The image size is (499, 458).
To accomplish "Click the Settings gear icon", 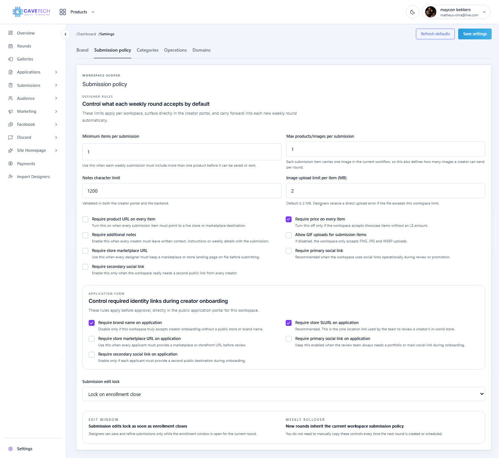I will coord(10,449).
